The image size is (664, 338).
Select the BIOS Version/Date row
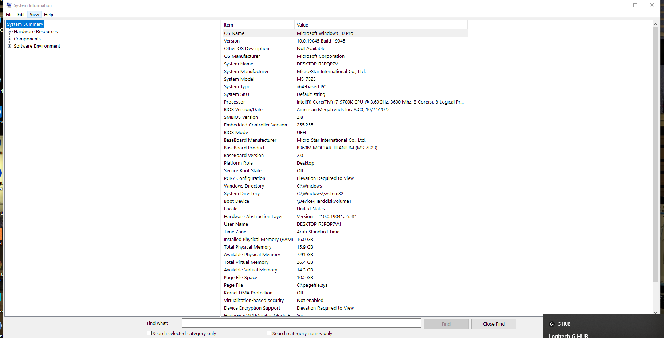tap(345, 109)
